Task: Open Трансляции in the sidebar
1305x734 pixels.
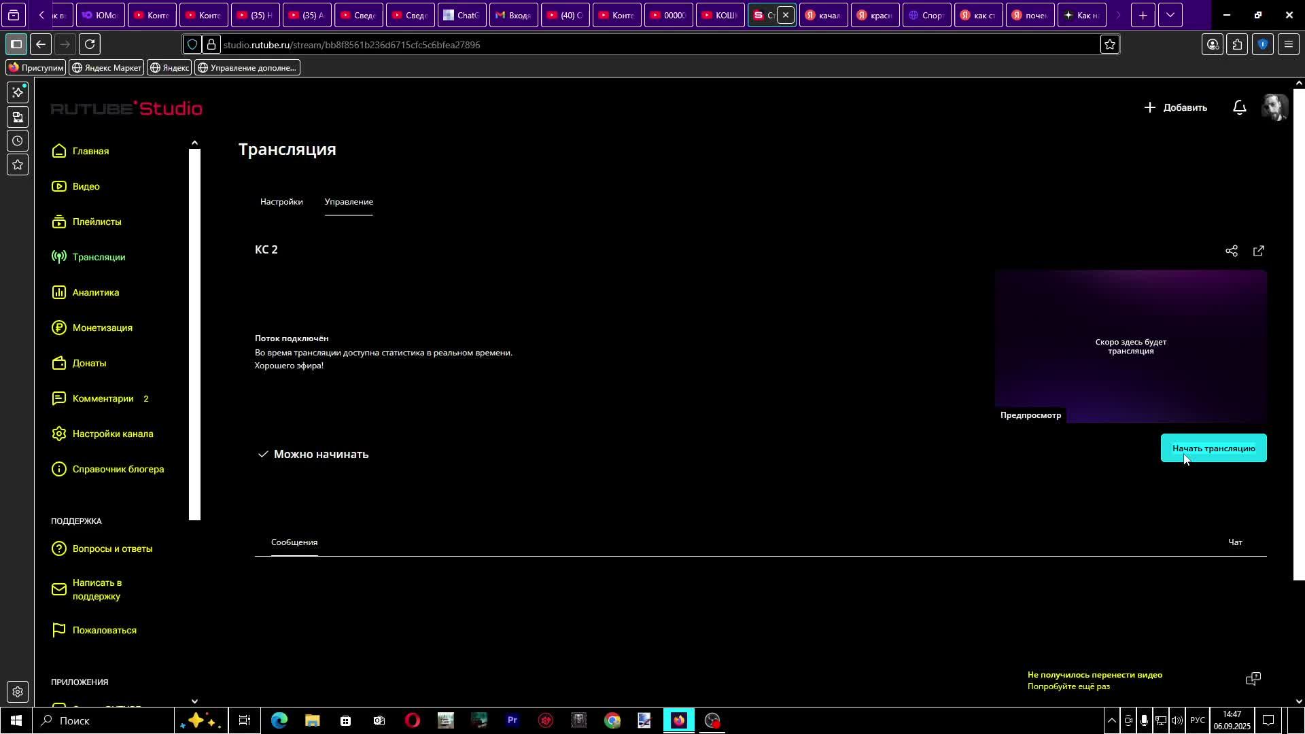Action: (99, 257)
